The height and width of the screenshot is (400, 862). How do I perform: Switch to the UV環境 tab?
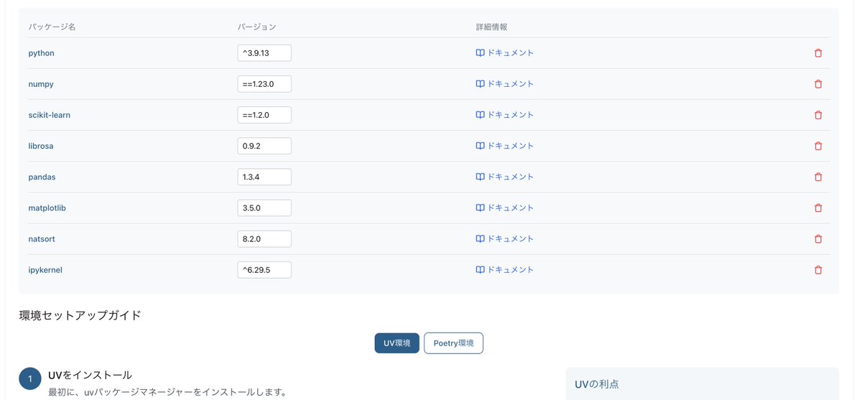397,343
